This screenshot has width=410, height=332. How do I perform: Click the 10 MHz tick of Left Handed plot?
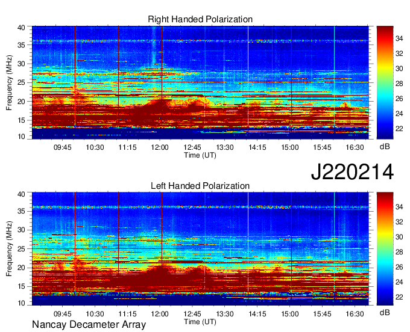click(x=21, y=303)
